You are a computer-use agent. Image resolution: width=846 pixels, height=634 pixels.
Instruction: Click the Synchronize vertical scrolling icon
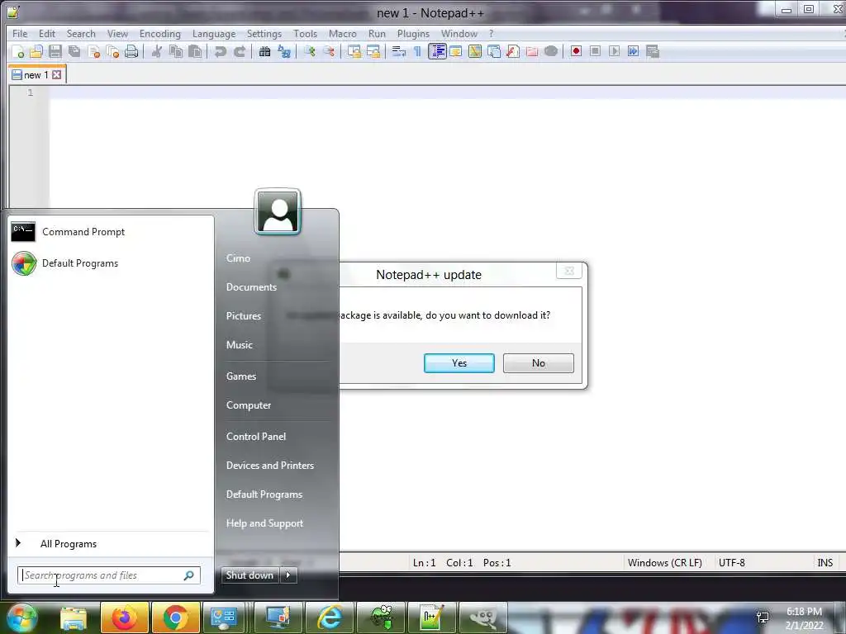(354, 52)
